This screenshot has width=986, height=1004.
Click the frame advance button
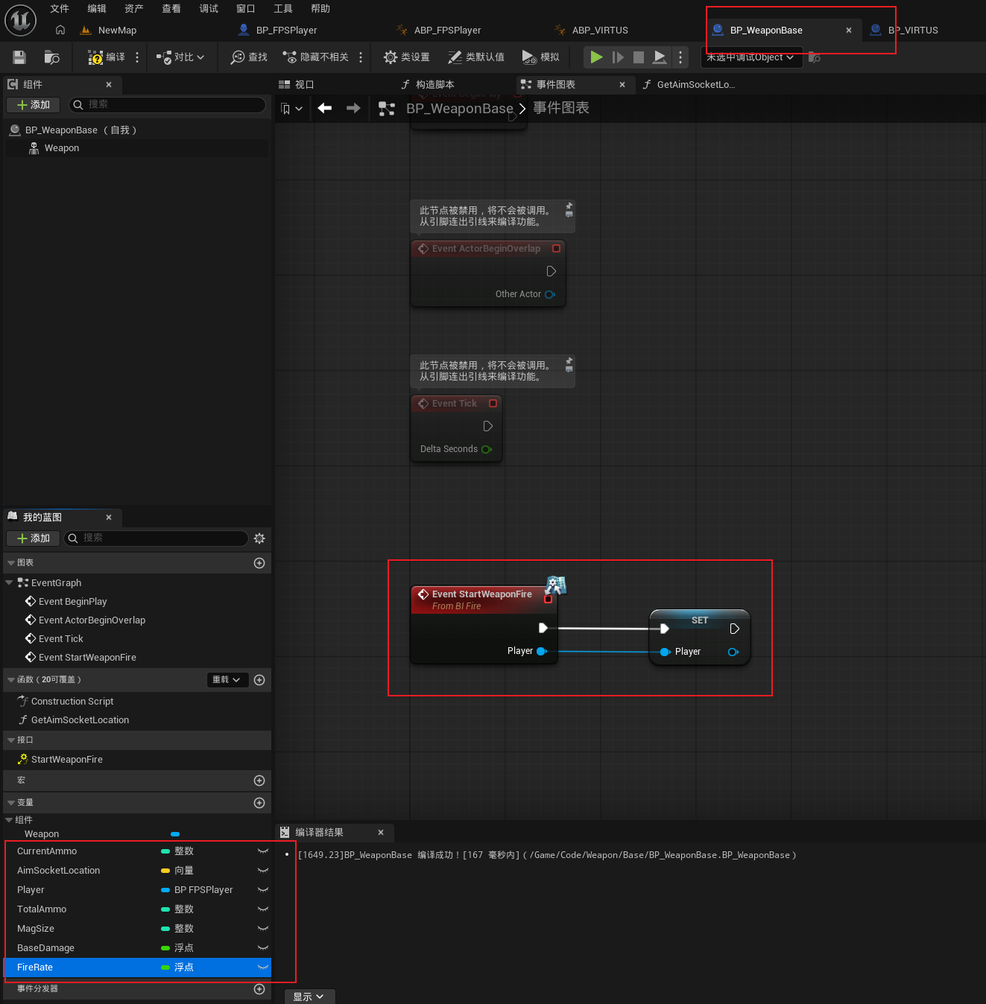[618, 57]
